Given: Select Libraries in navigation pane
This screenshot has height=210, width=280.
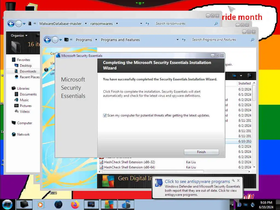Looking at the screenshot, I should [x=23, y=88].
